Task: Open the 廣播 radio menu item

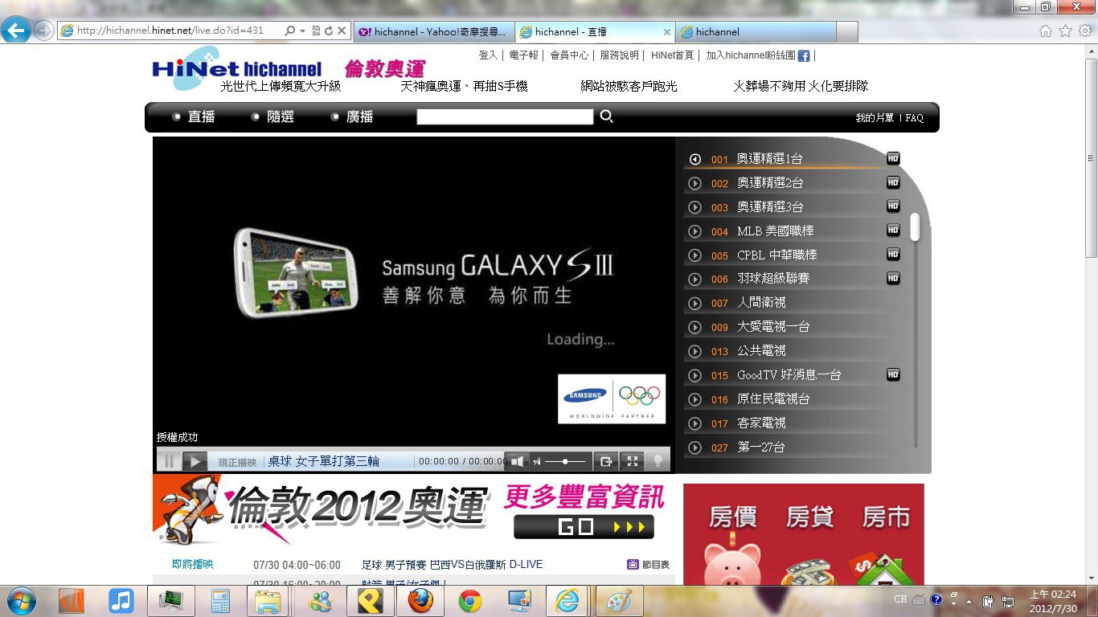Action: pos(359,116)
